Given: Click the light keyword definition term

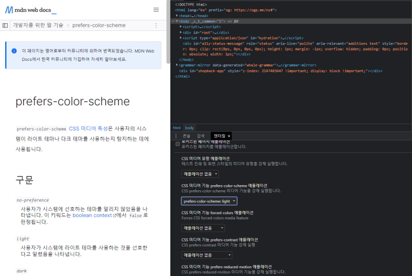Looking at the screenshot, I should [23, 239].
